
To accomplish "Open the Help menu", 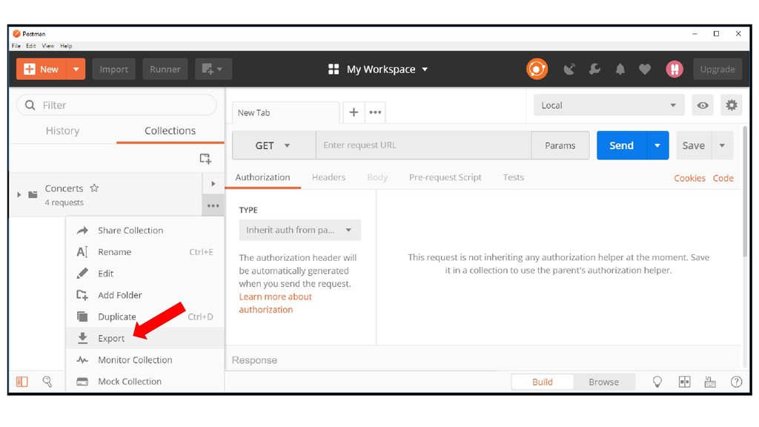I will [x=66, y=46].
